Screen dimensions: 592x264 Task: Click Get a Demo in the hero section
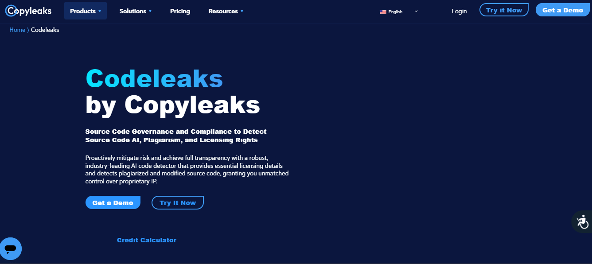pos(113,202)
